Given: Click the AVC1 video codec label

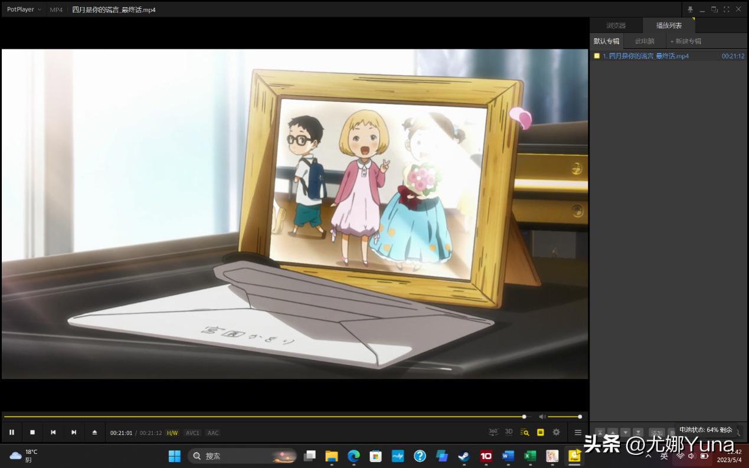Looking at the screenshot, I should click(192, 433).
